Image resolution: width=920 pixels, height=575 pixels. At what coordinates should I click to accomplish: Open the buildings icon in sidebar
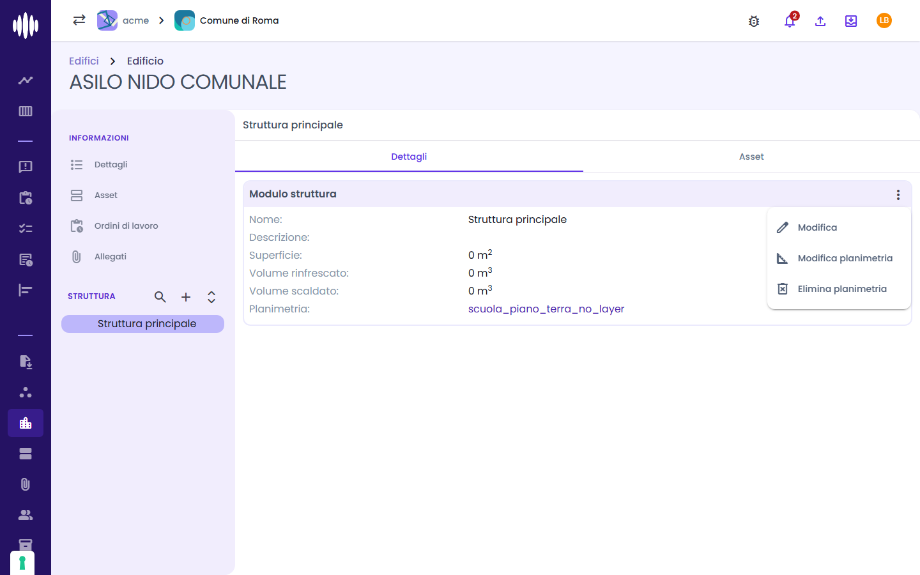click(x=26, y=423)
